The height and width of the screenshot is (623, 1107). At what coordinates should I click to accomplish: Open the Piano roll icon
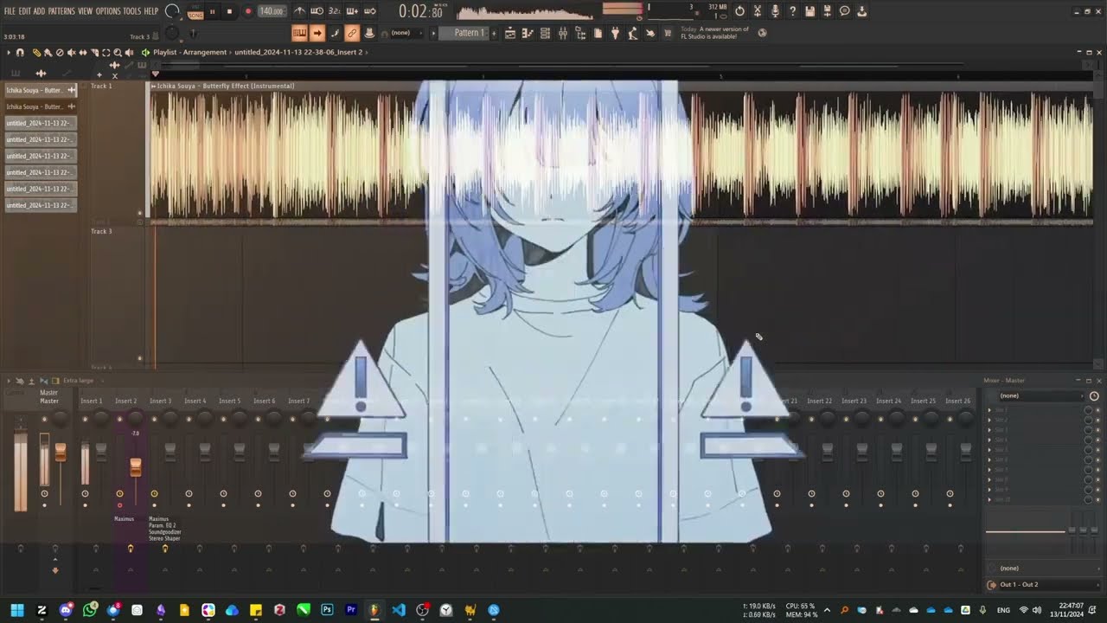coord(527,32)
